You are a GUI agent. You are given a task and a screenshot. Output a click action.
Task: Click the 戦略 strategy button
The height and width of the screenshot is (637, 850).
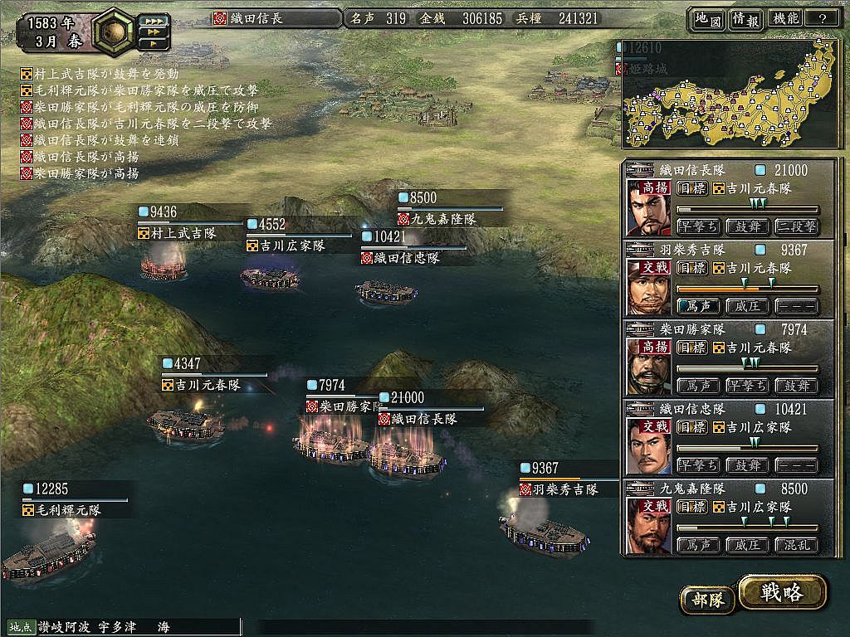pyautogui.click(x=782, y=592)
